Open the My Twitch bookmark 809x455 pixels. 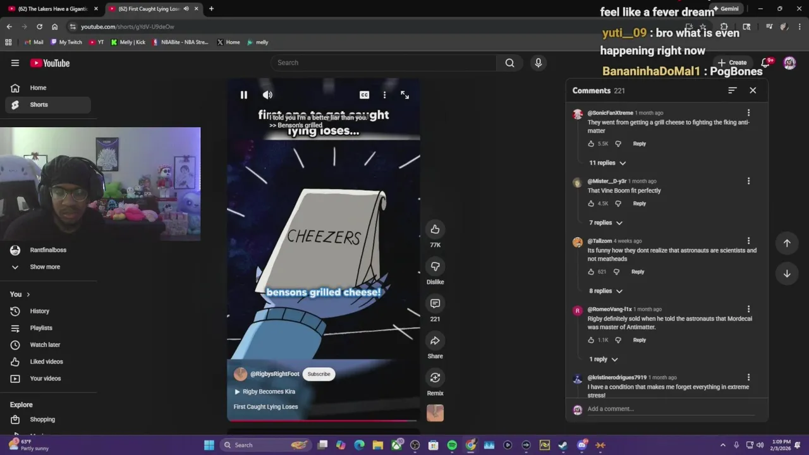(x=66, y=42)
